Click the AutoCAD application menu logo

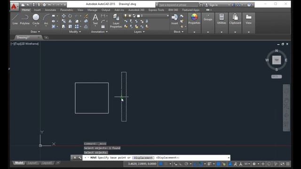pos(14,6)
